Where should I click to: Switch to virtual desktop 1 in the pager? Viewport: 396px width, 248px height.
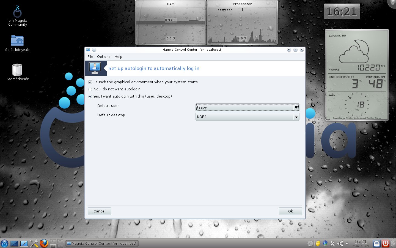53,241
